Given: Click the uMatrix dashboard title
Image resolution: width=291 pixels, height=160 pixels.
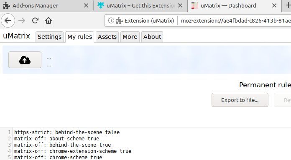Looking at the screenshot, I should point(17,36).
